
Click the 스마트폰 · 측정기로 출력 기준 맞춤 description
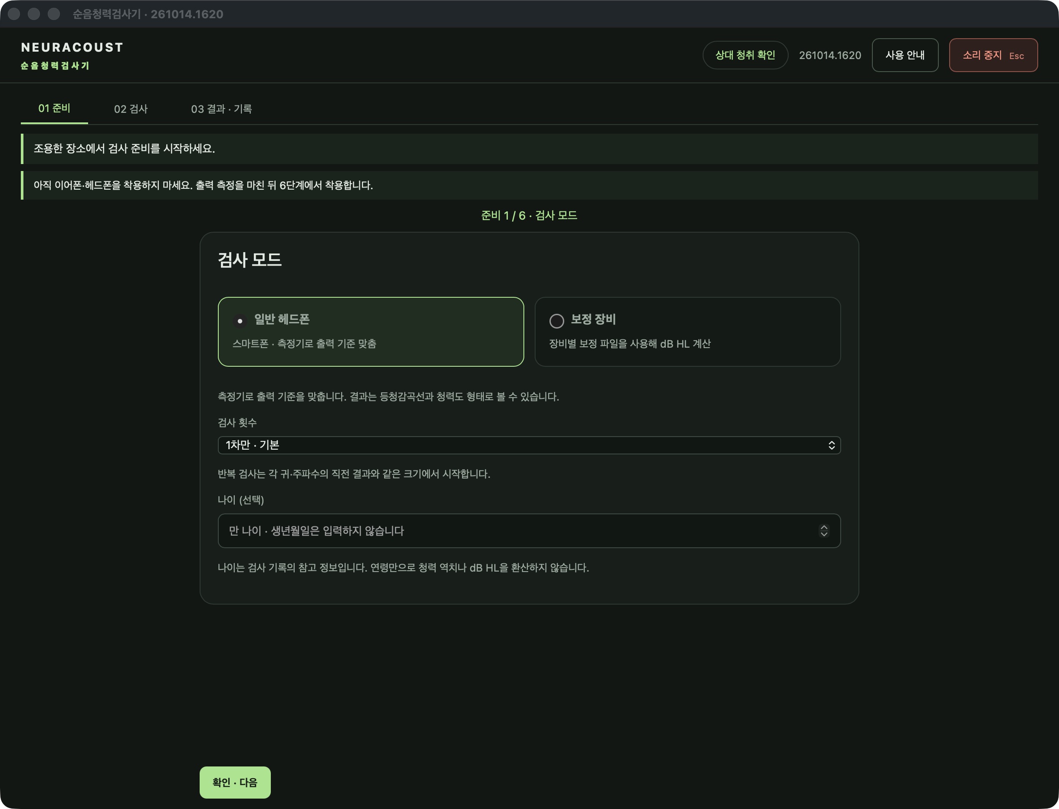pyautogui.click(x=304, y=343)
